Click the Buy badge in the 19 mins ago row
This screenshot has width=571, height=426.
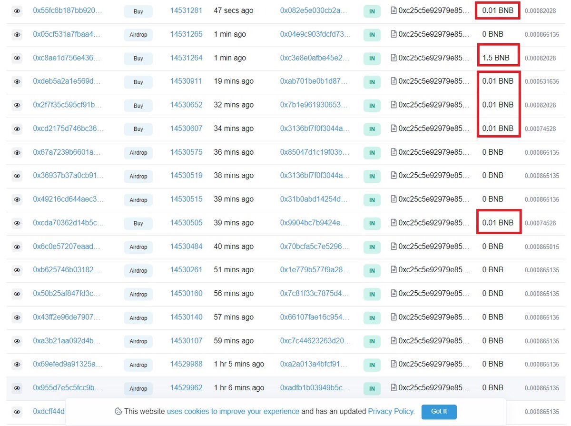click(138, 82)
